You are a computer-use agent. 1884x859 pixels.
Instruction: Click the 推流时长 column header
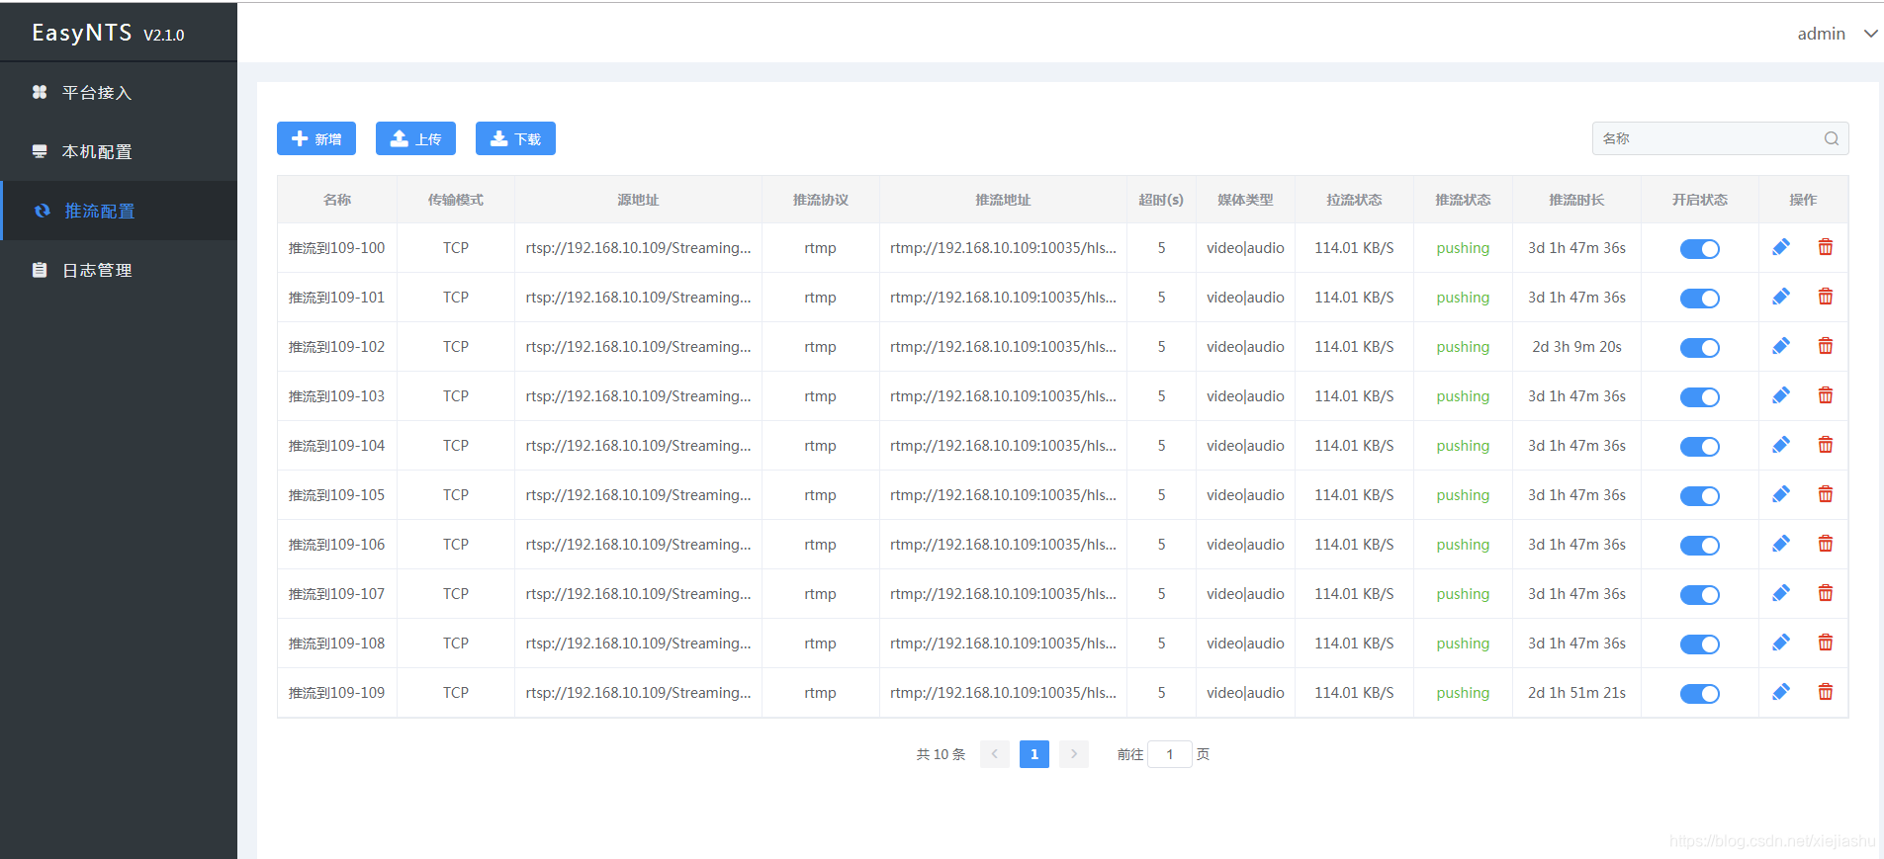pyautogui.click(x=1576, y=200)
